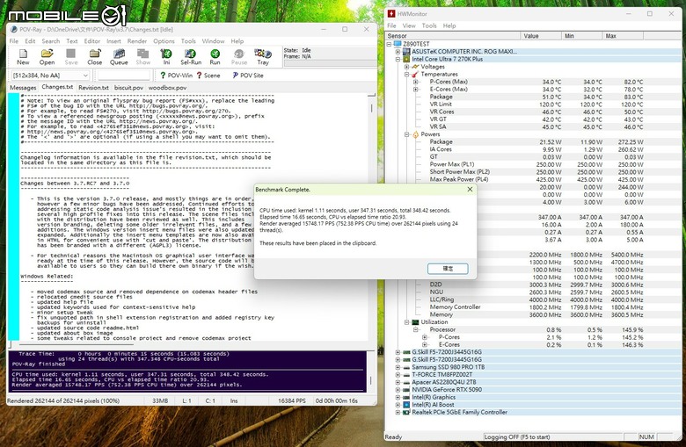Switch to the Revision.txt tab
The height and width of the screenshot is (447, 686).
(93, 88)
